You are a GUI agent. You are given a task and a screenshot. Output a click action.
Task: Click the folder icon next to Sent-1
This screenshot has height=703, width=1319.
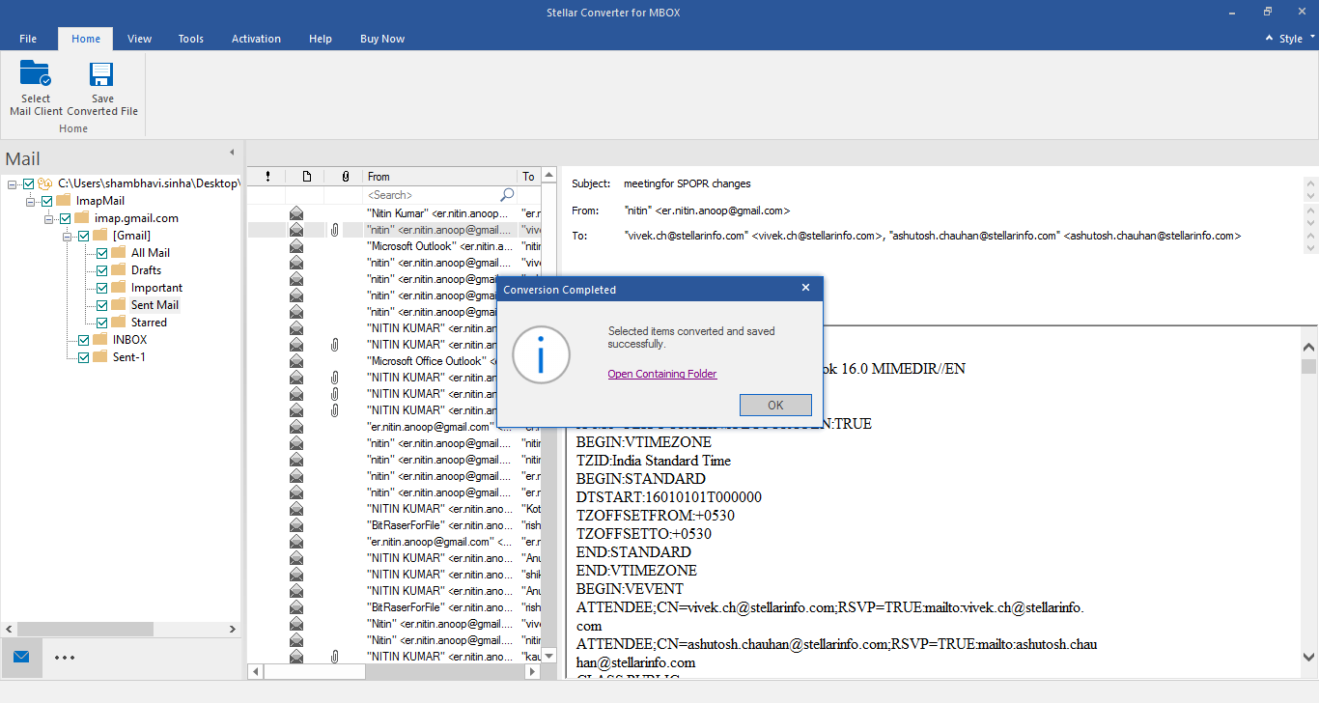tap(100, 357)
